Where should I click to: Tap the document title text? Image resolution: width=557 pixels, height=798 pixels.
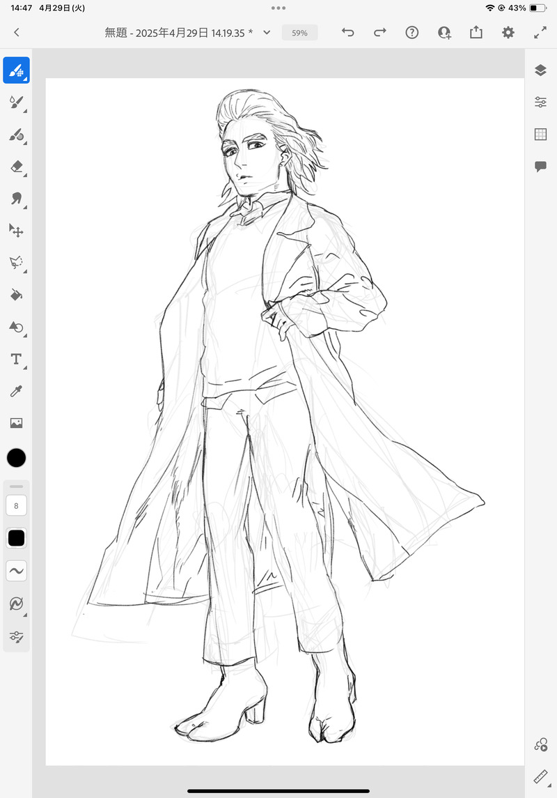pos(179,33)
